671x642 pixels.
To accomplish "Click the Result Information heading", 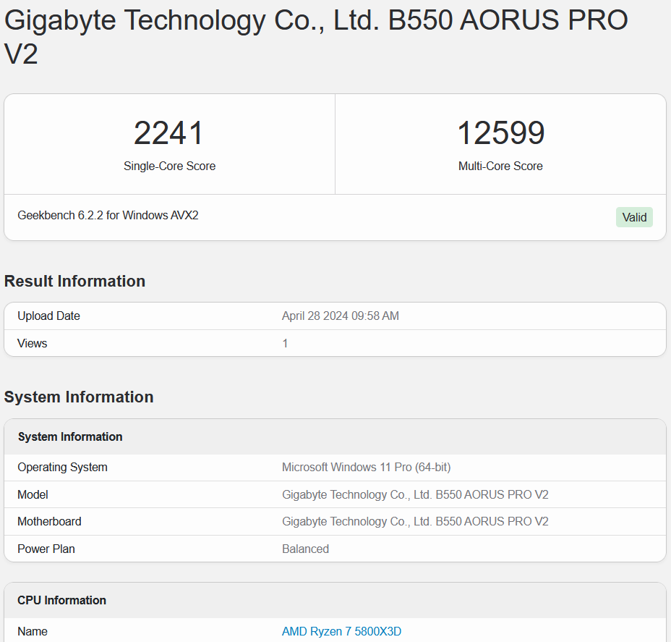I will (75, 282).
